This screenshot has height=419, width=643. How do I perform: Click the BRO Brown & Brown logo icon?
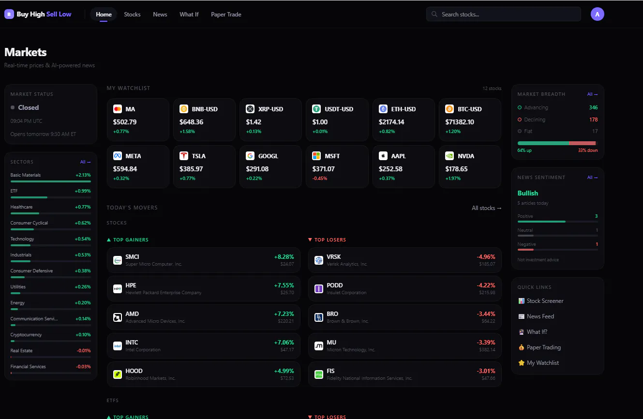point(319,317)
